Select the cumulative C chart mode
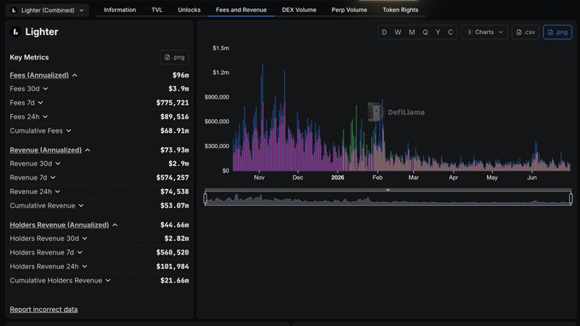The height and width of the screenshot is (326, 580). [x=450, y=32]
